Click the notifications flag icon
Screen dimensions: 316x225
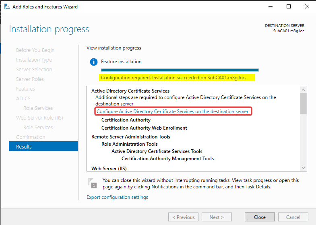93,183
